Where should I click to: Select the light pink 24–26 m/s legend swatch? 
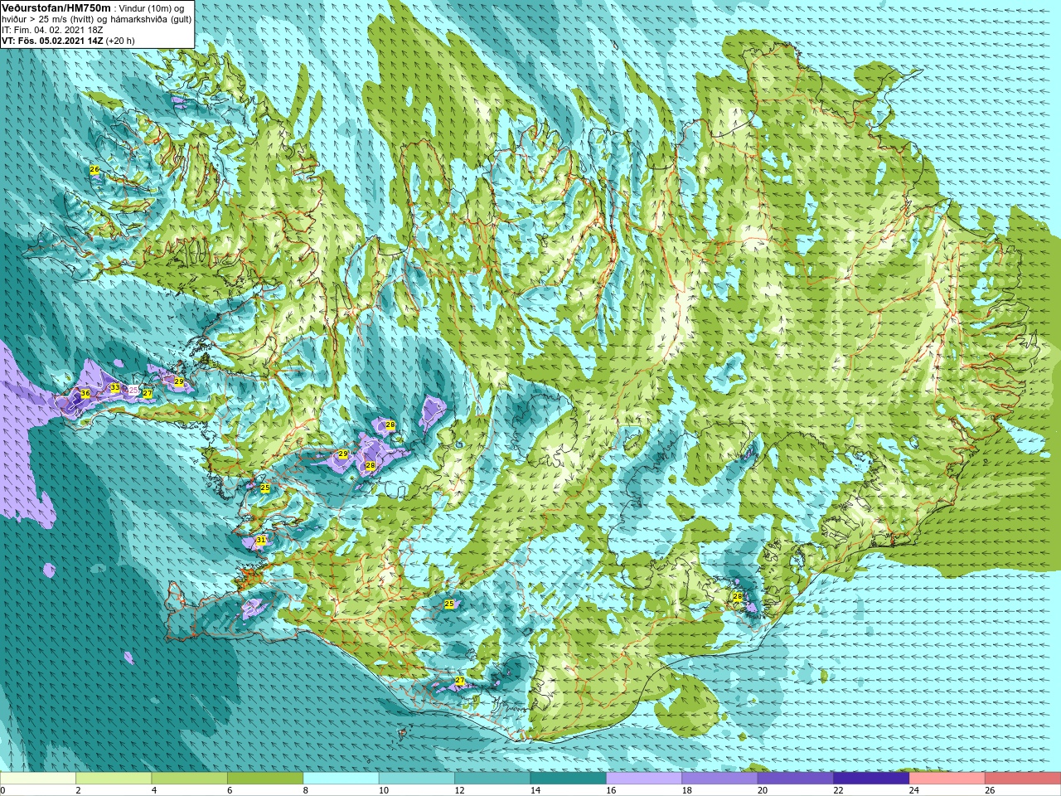[947, 779]
